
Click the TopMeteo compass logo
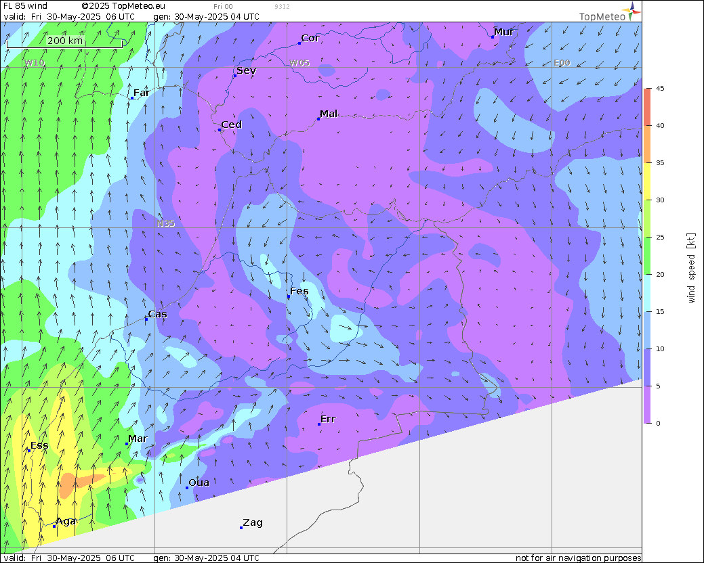632,11
